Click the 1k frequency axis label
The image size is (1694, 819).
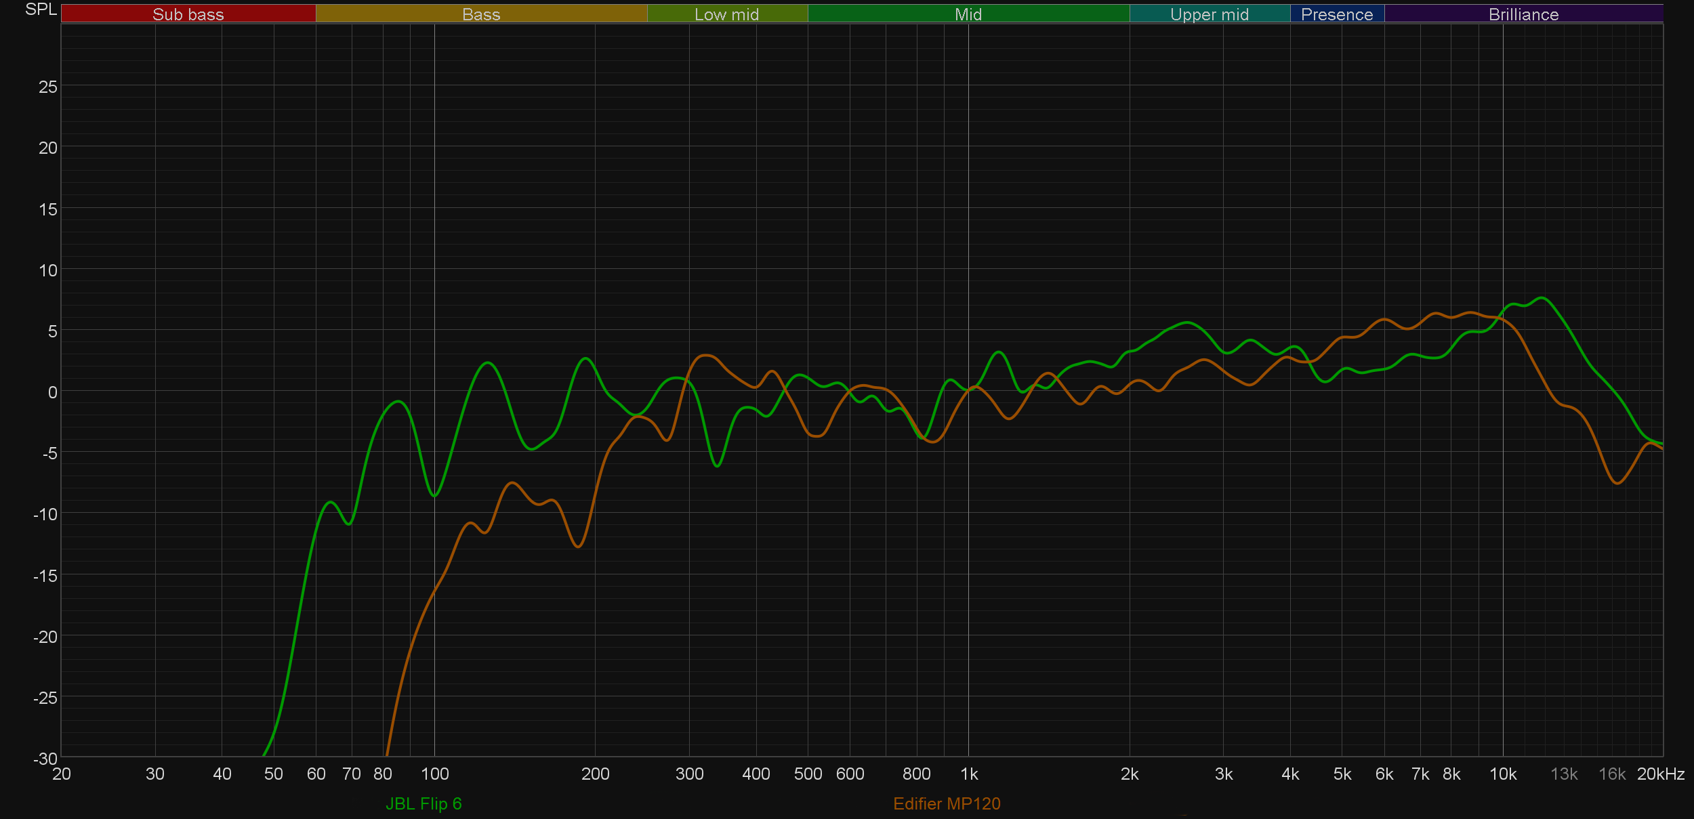click(969, 774)
